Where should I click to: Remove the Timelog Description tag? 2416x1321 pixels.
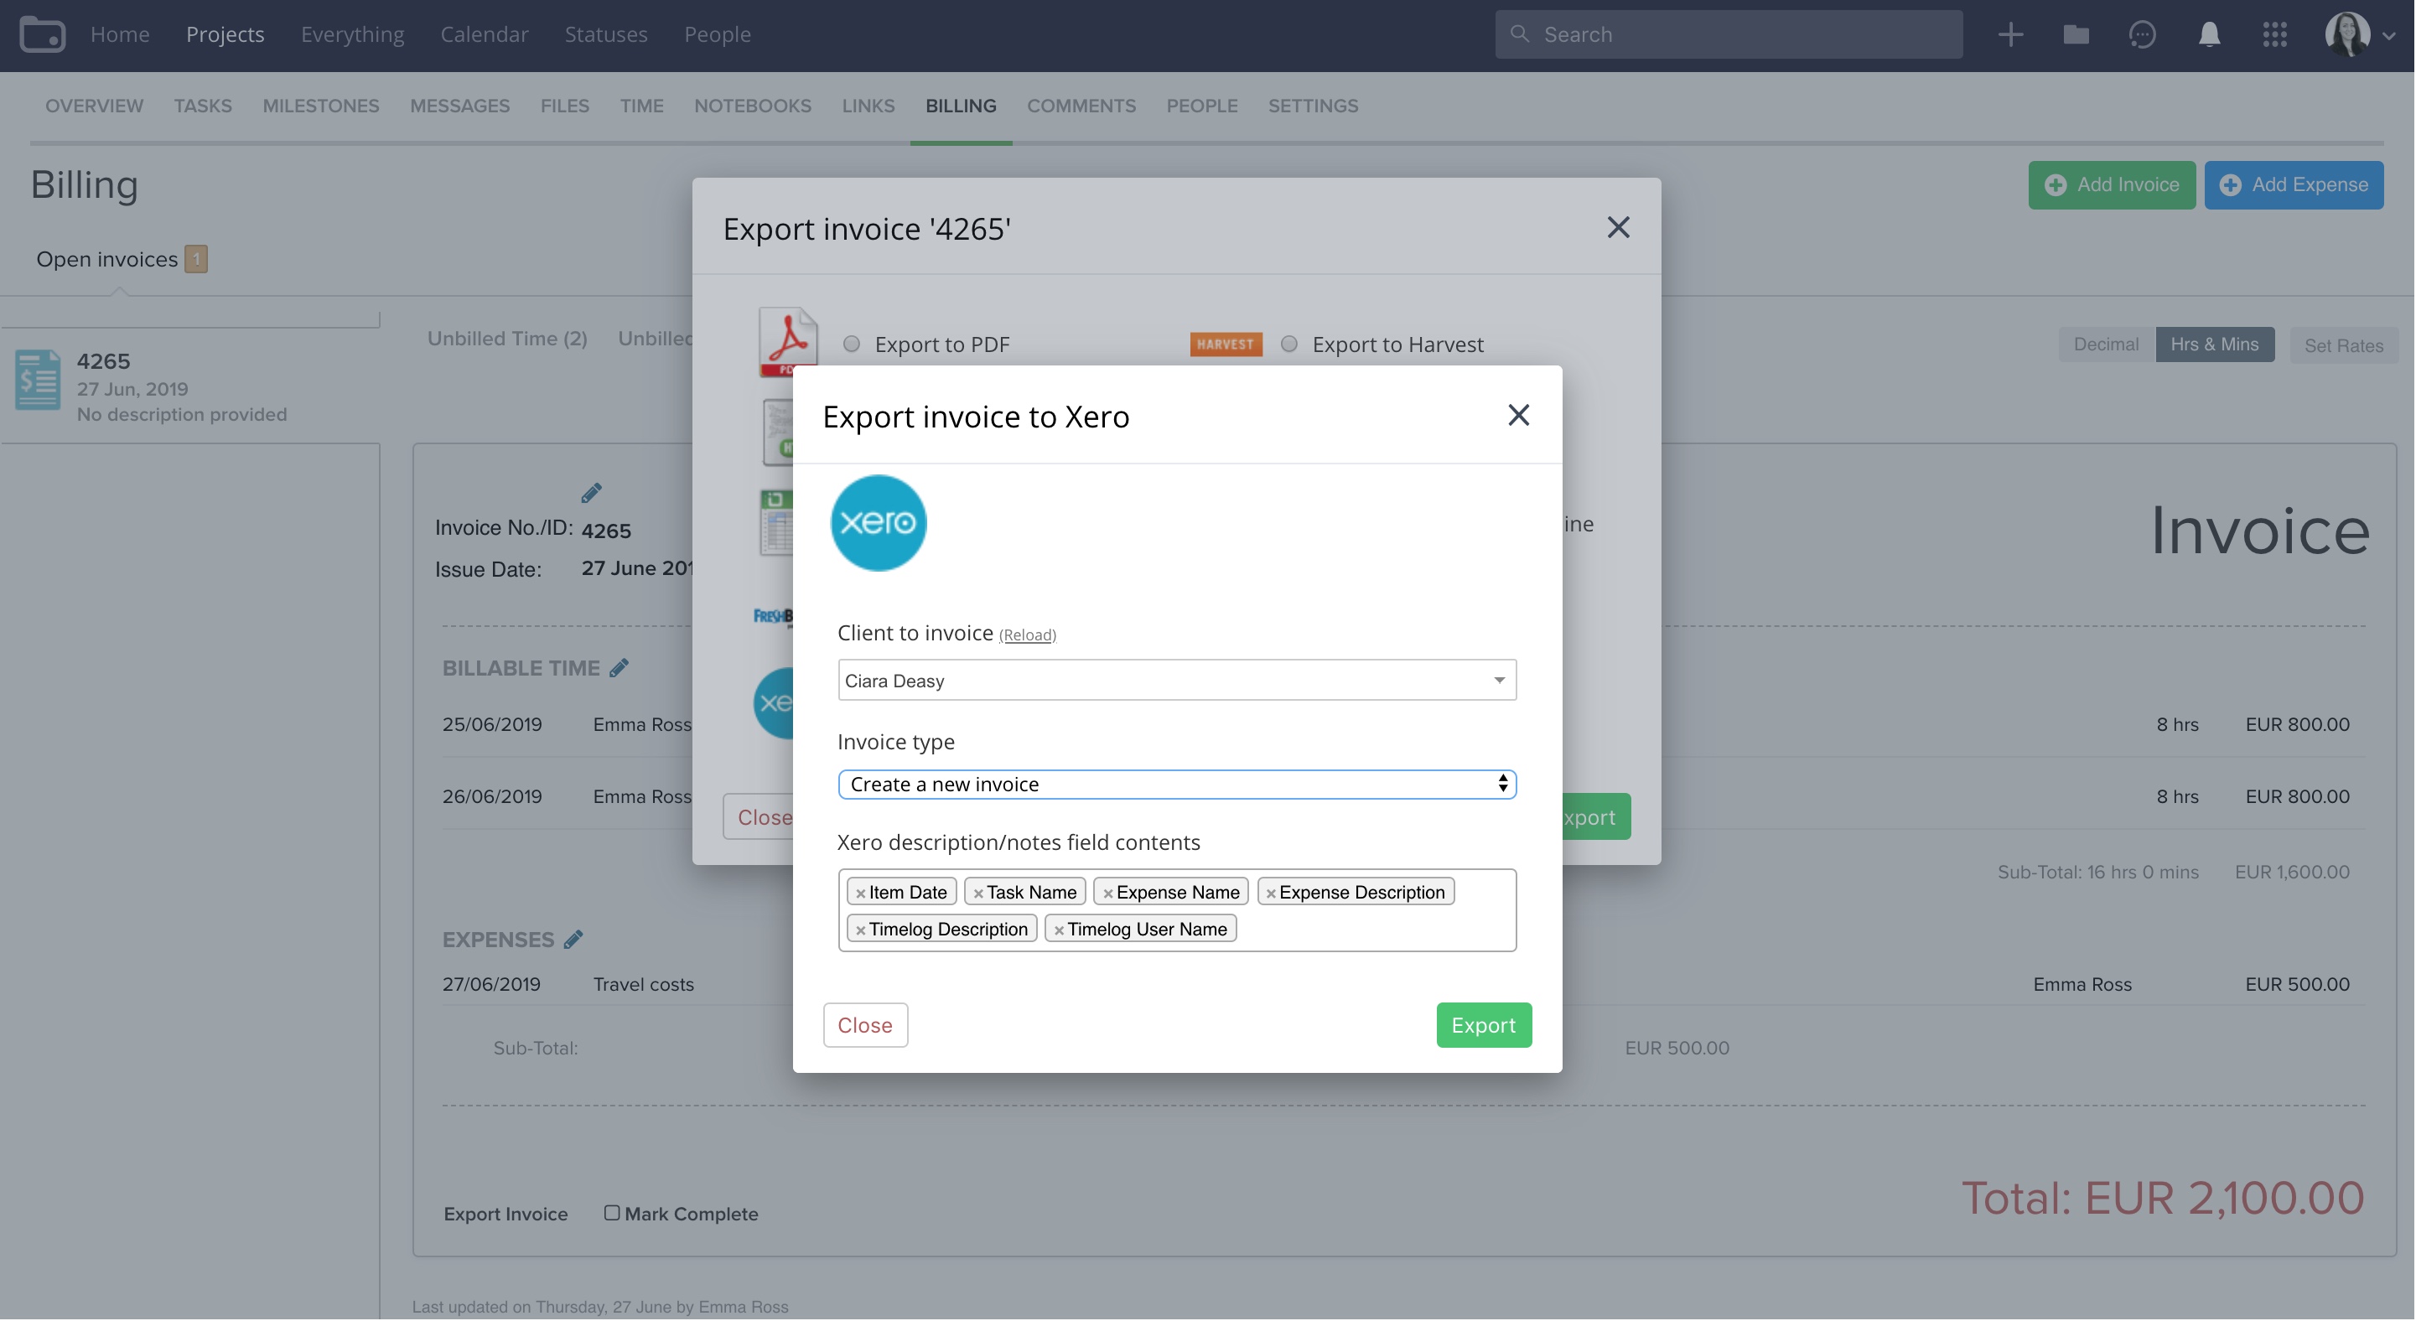pyautogui.click(x=860, y=930)
